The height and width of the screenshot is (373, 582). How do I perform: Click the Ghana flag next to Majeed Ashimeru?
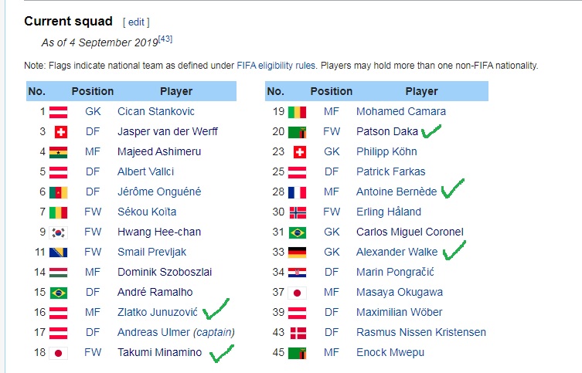pos(58,152)
